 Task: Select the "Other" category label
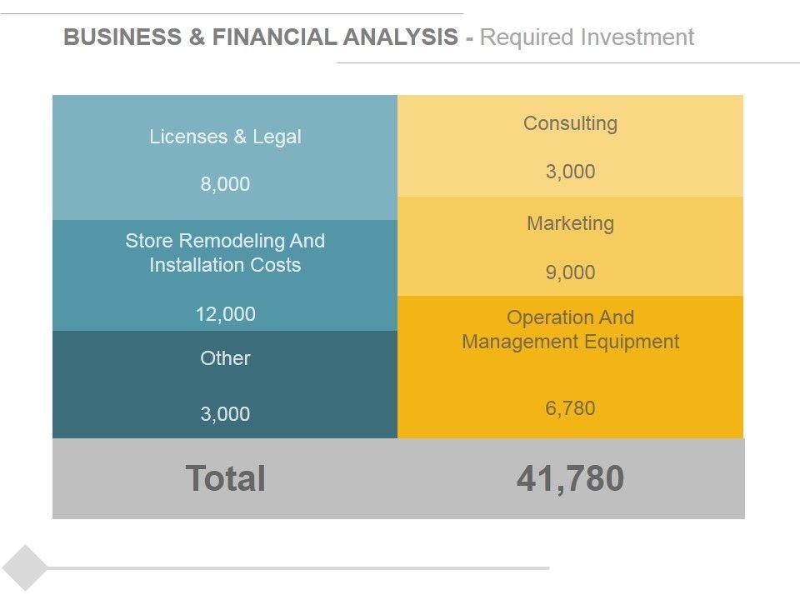tap(225, 358)
